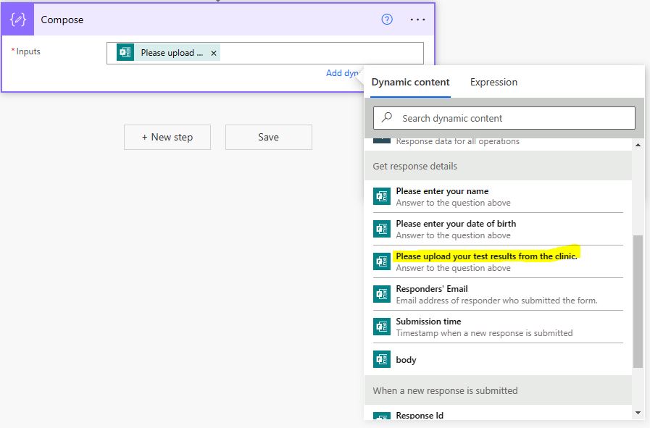Click Forms icon beside 'Please enter your date of birth'
The height and width of the screenshot is (428, 650).
click(x=382, y=229)
